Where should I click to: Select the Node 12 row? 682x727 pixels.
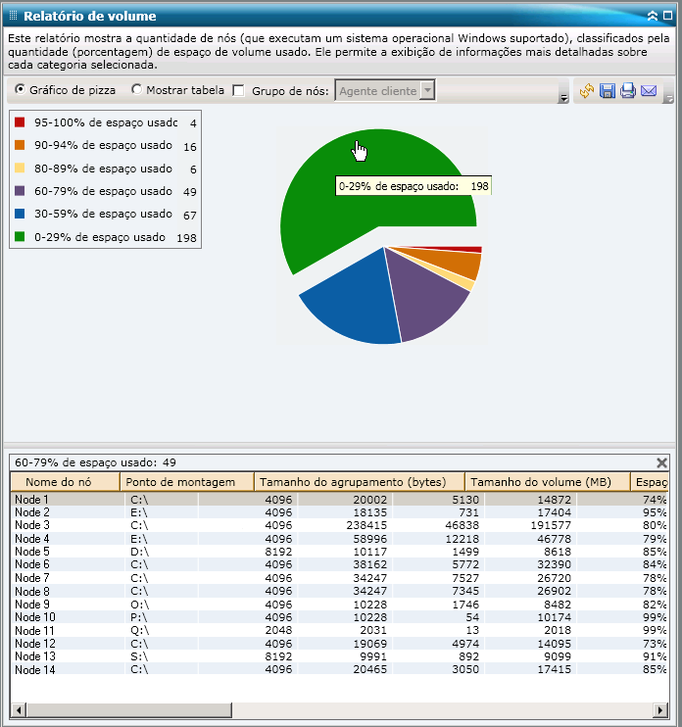(x=339, y=644)
